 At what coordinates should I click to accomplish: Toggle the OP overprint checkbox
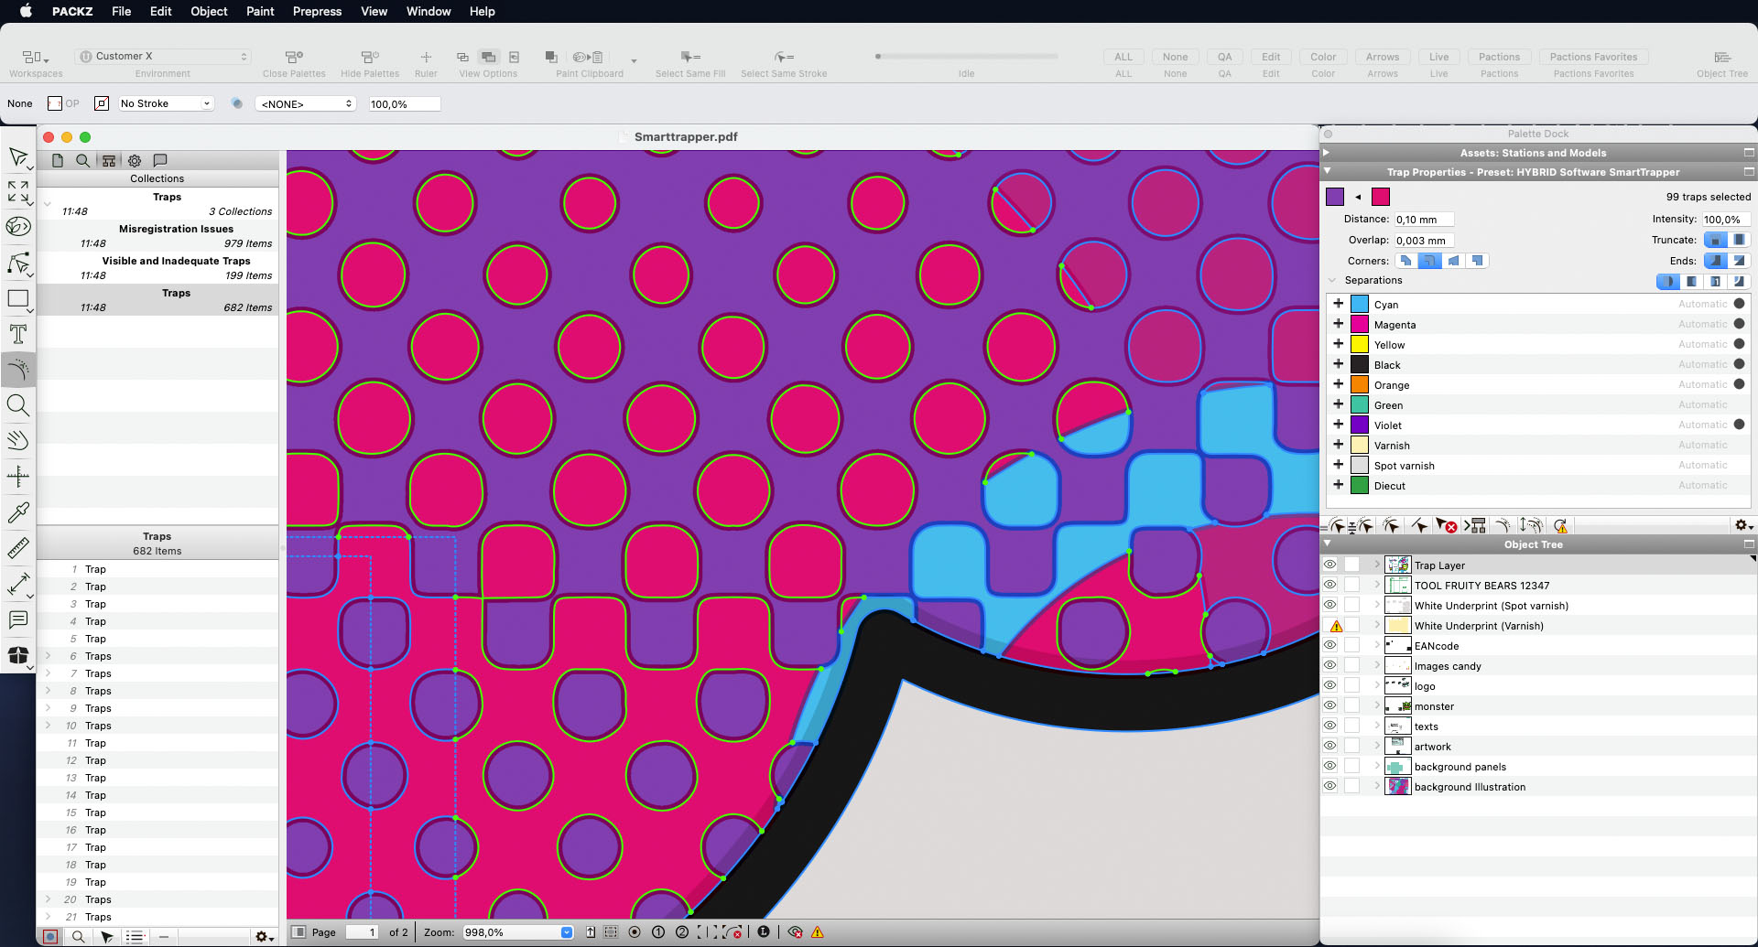[x=55, y=104]
